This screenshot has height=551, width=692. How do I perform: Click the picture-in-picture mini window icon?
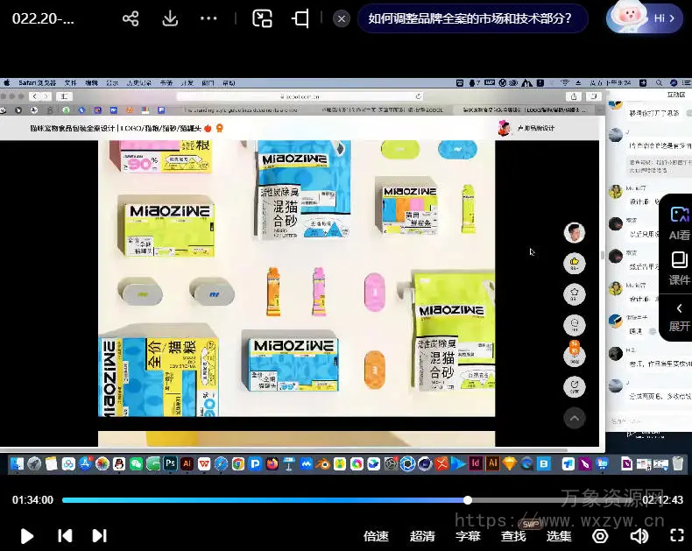click(262, 18)
